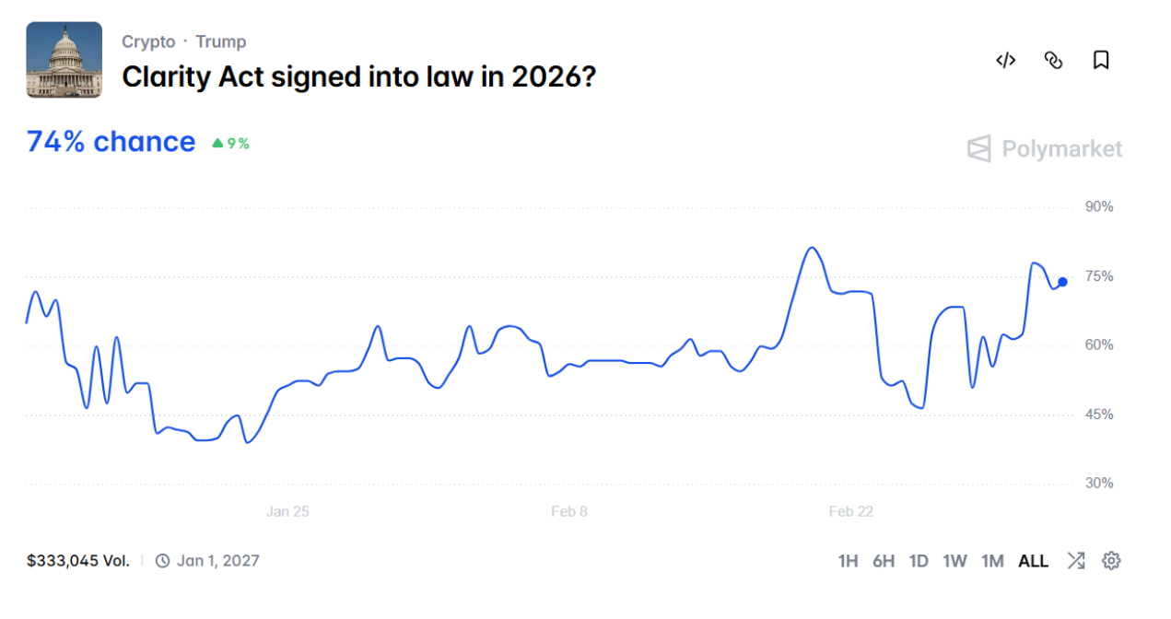Click the Polymarket logo watermark
The height and width of the screenshot is (619, 1171).
pos(1045,149)
